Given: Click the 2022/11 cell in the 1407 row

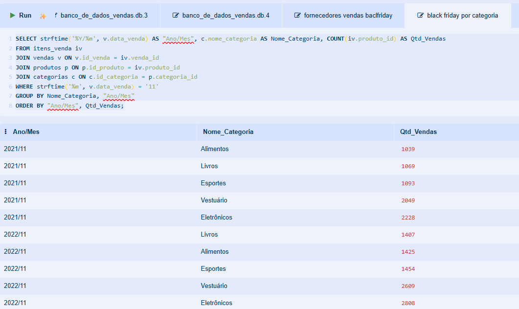Looking at the screenshot, I should [x=15, y=235].
